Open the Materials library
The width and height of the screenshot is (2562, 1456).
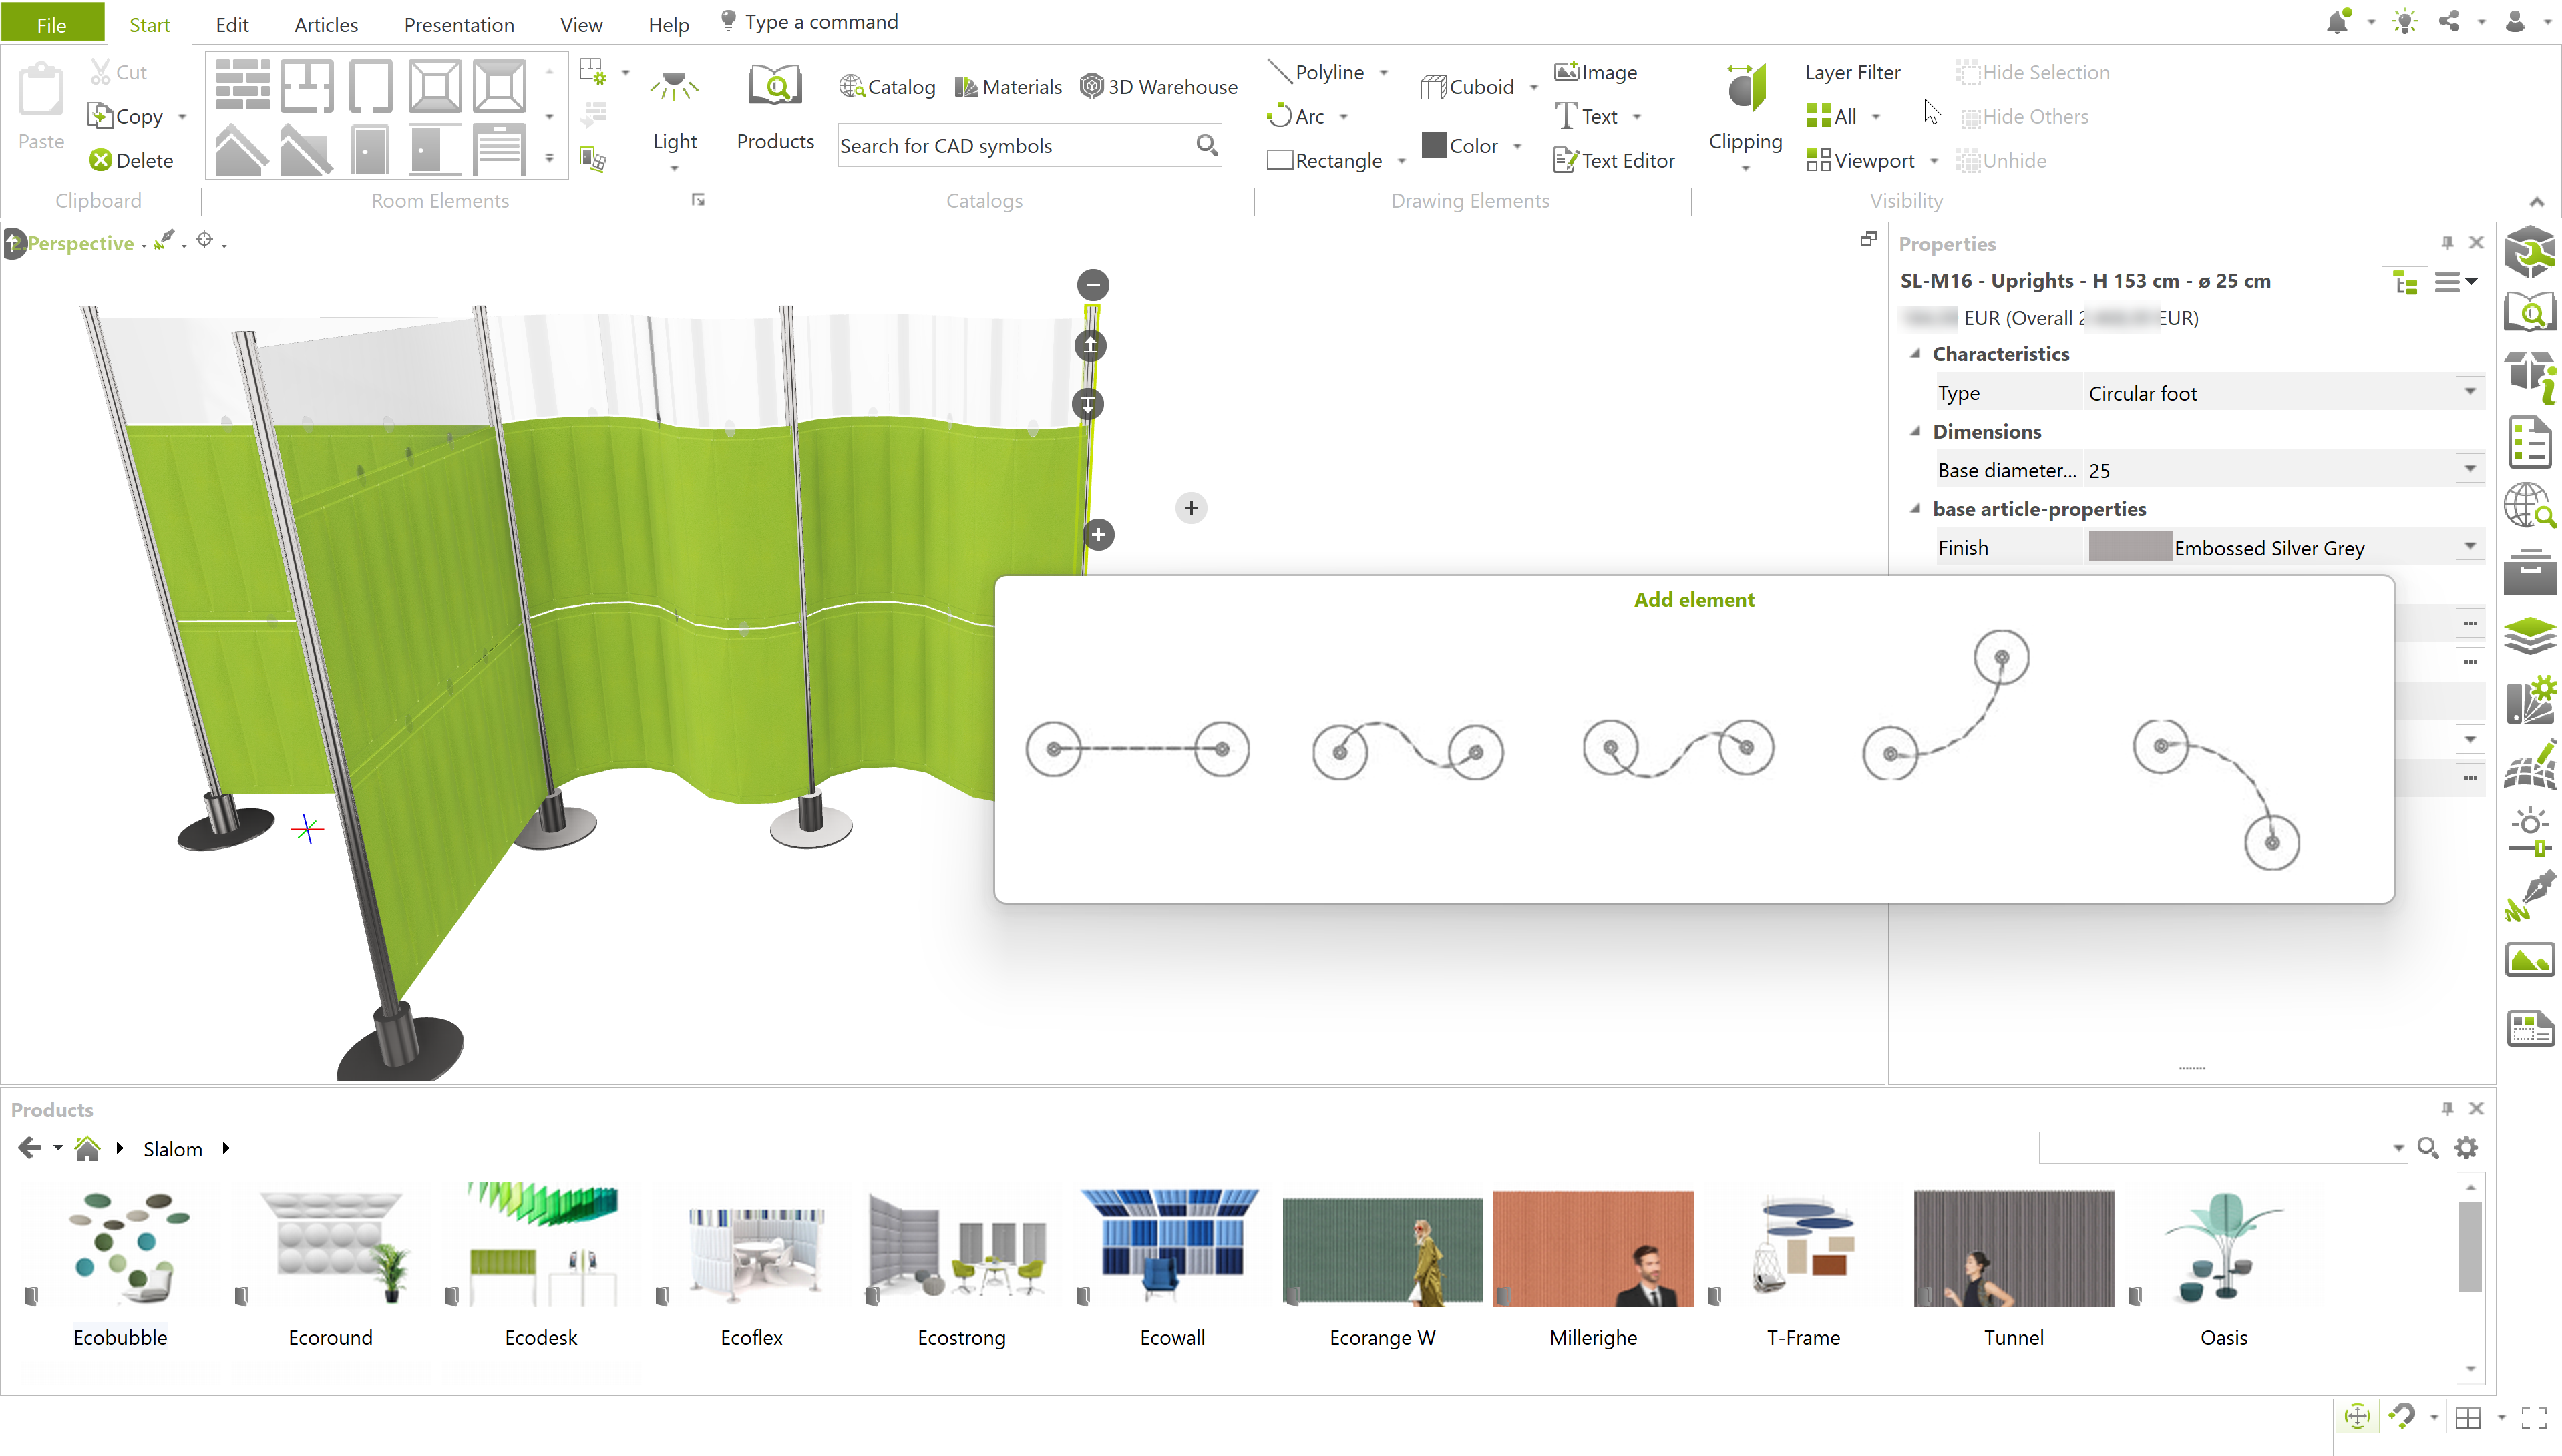point(1009,87)
